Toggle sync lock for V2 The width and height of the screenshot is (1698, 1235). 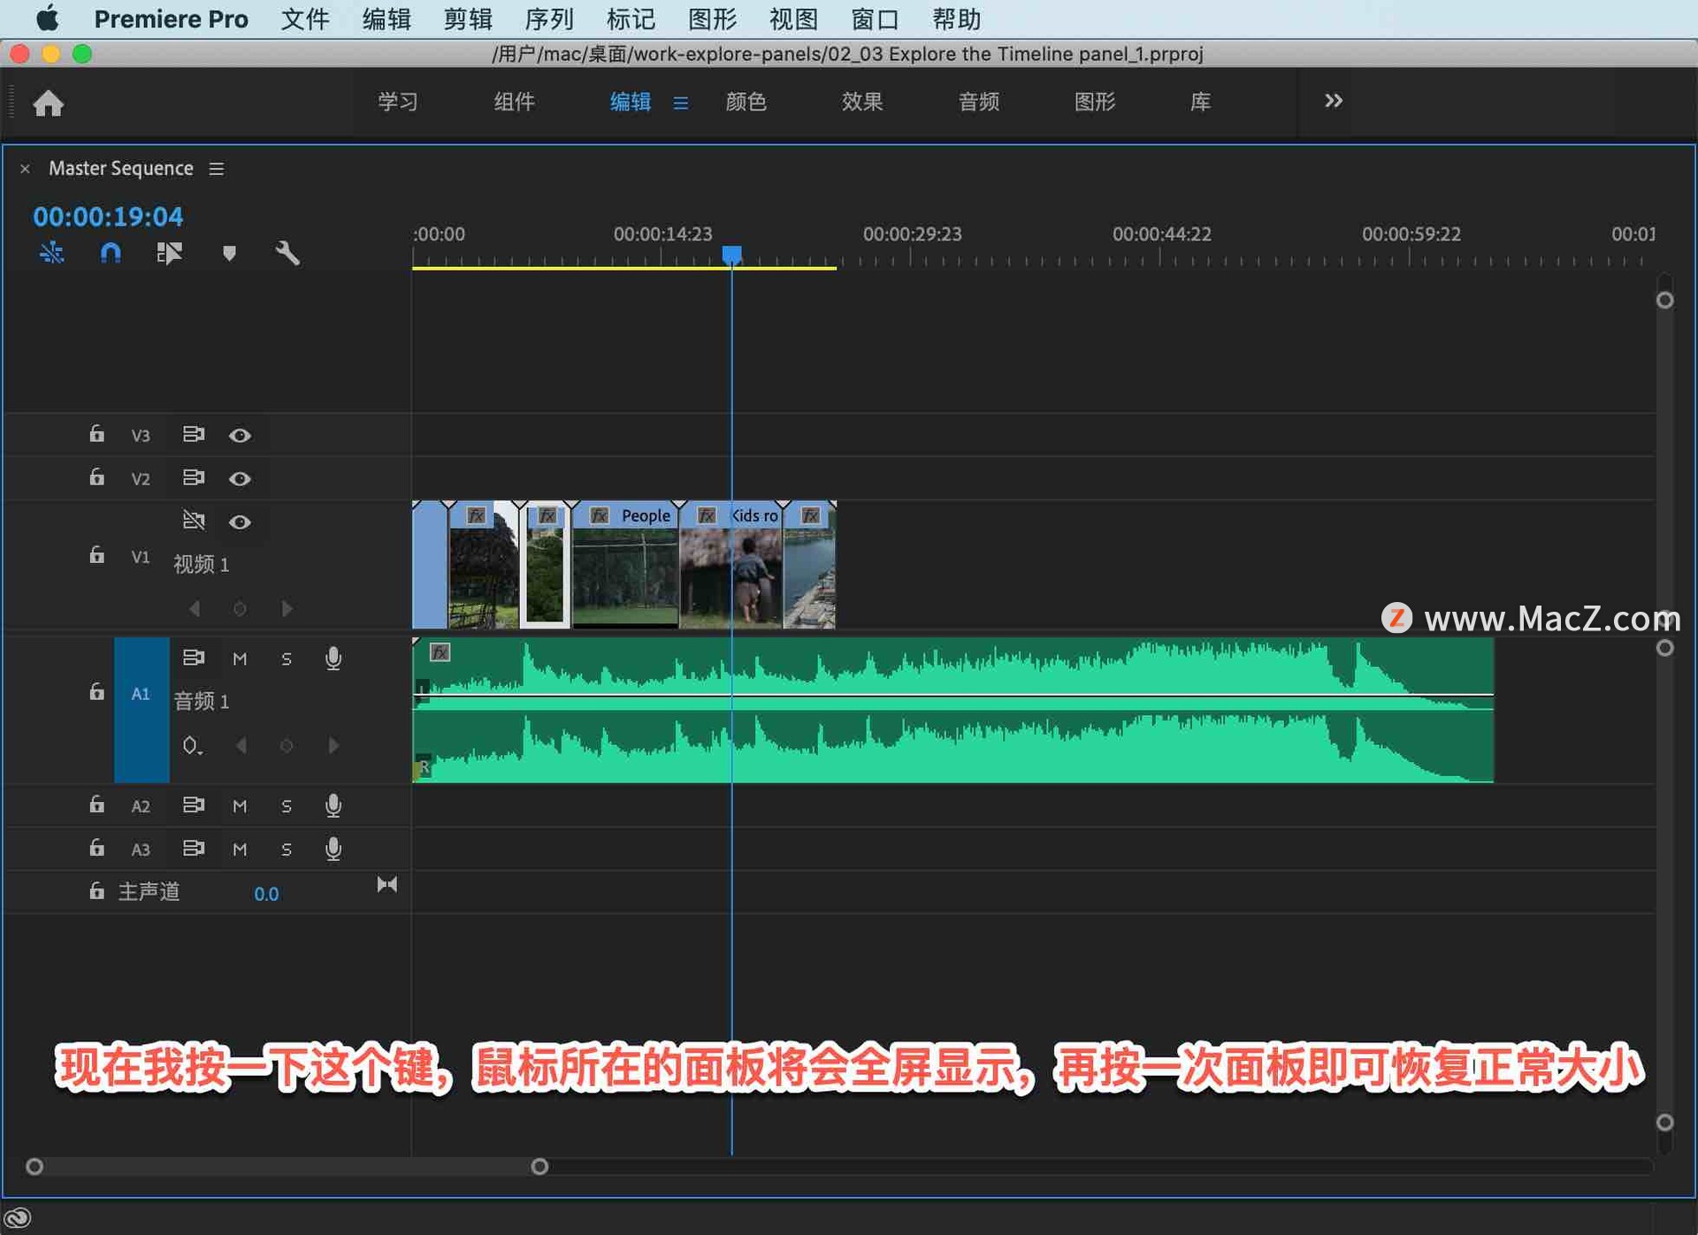click(194, 477)
